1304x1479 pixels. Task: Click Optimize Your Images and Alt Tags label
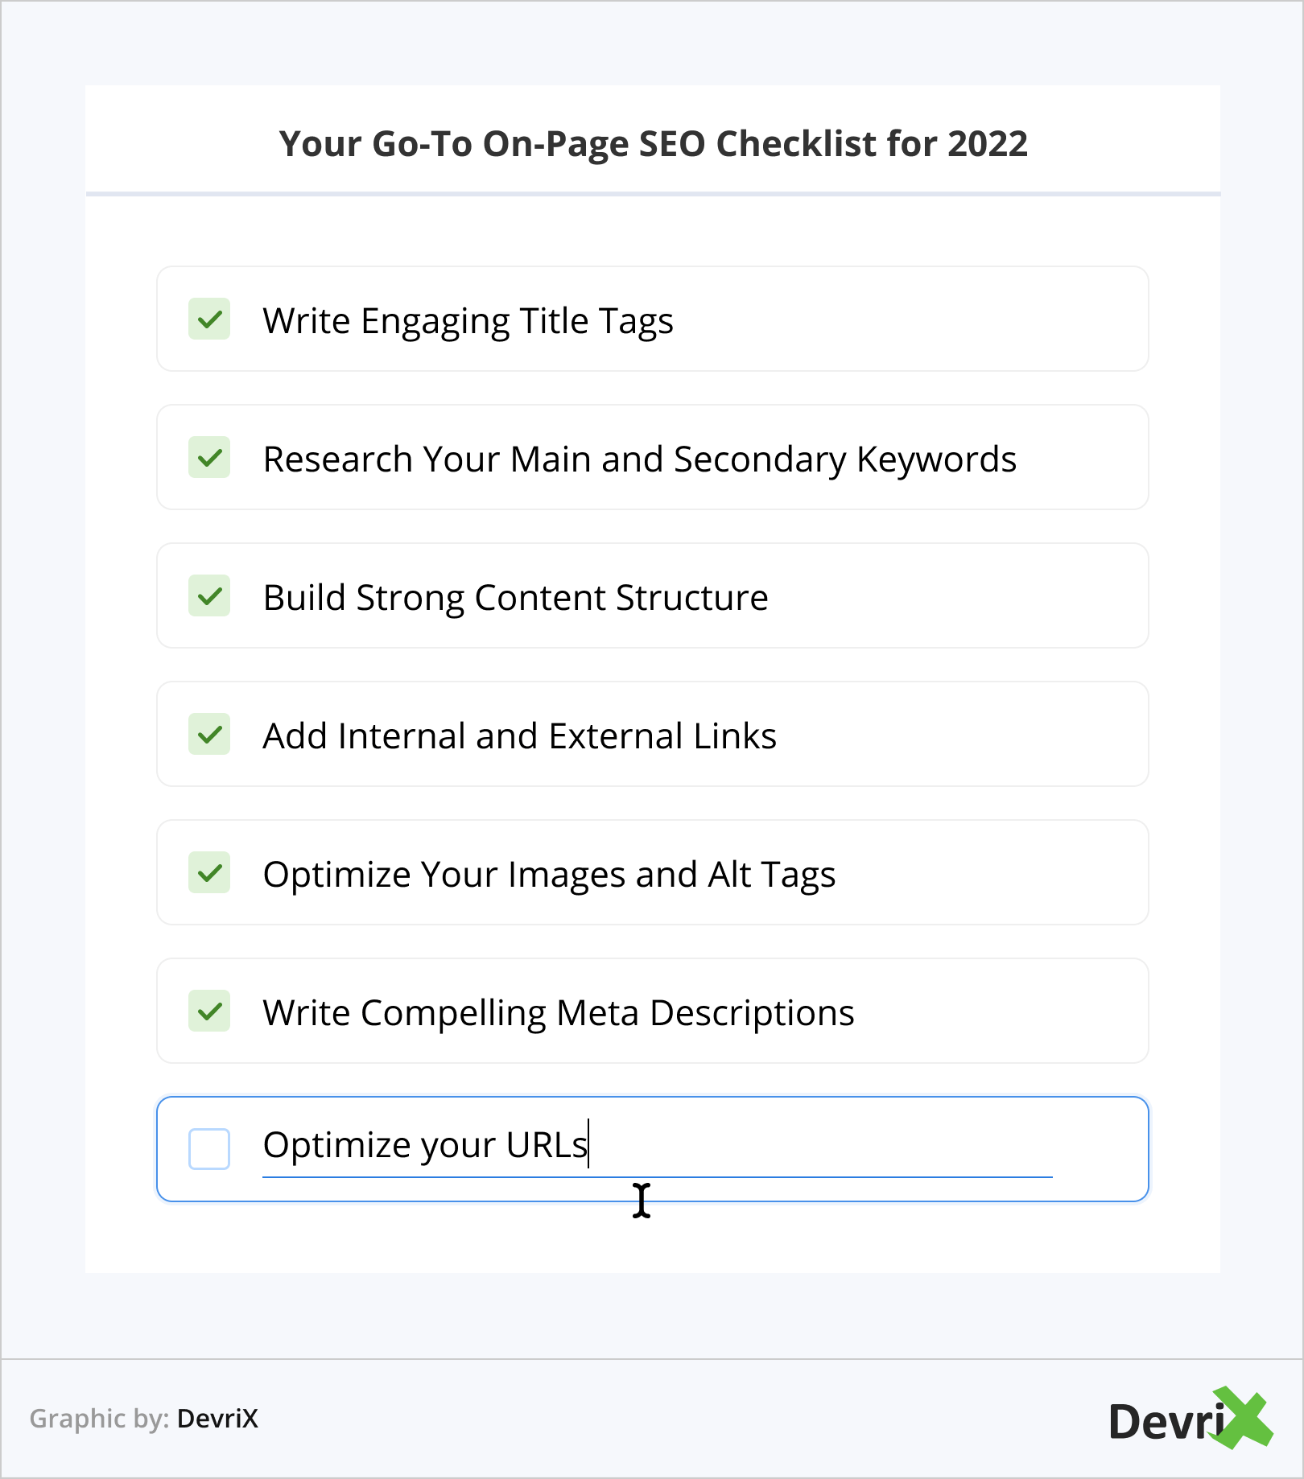pyautogui.click(x=549, y=875)
